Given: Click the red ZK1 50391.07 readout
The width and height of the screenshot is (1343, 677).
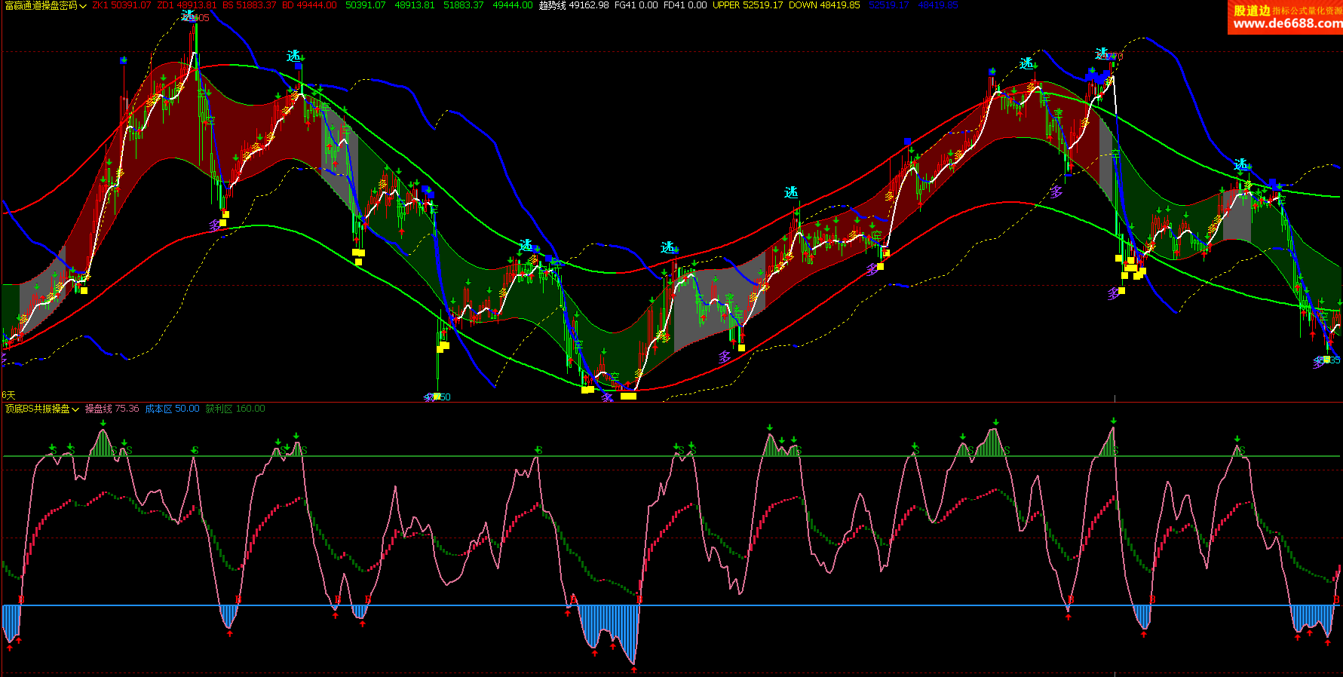Looking at the screenshot, I should click(121, 5).
